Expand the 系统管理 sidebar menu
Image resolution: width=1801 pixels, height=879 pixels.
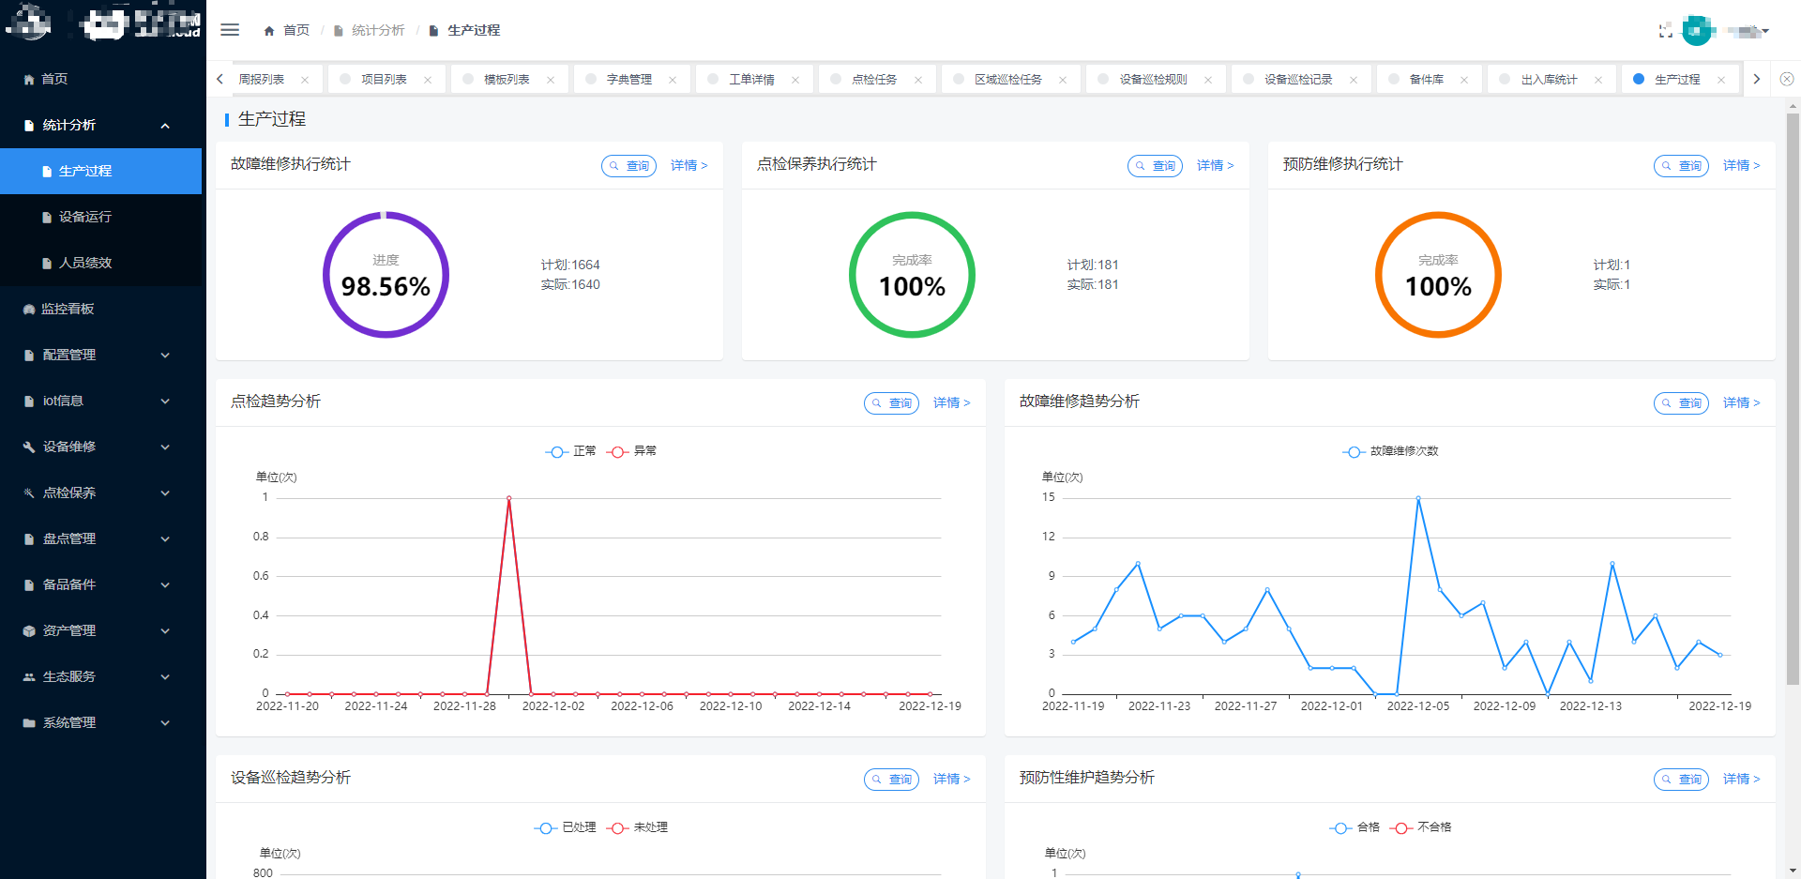coord(101,722)
